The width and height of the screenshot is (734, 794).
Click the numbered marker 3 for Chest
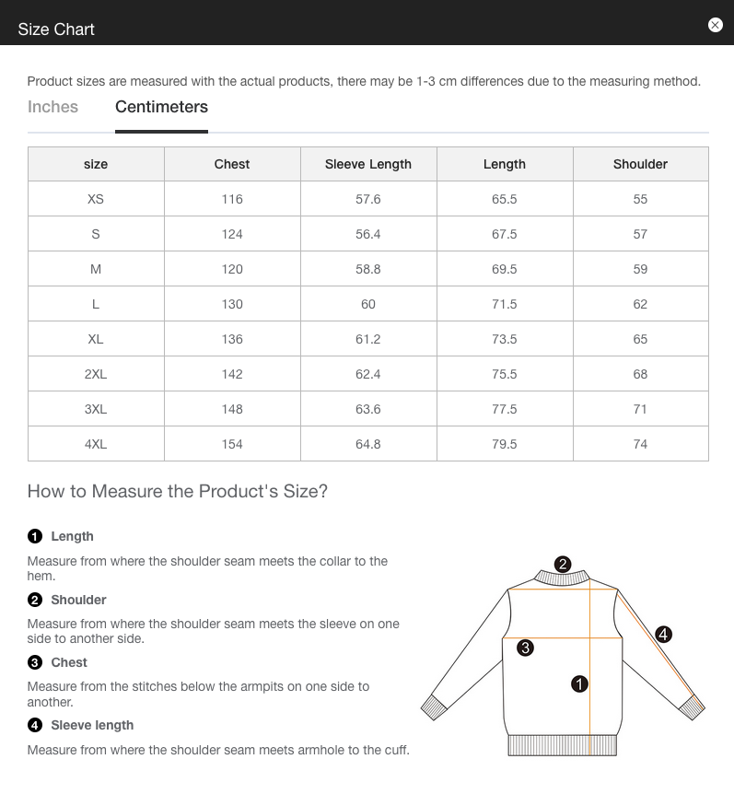(35, 662)
